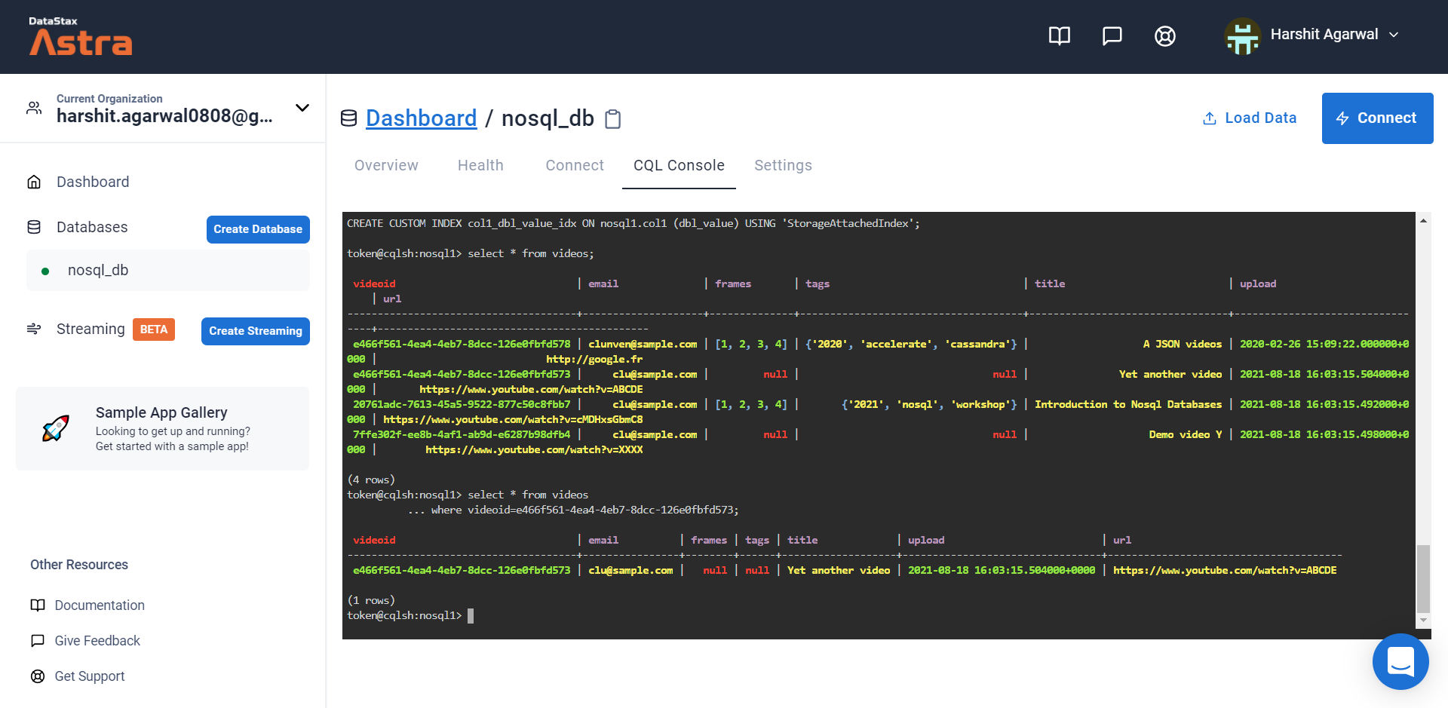Viewport: 1448px width, 708px height.
Task: Select the Streaming icon in the sidebar
Action: pyautogui.click(x=34, y=329)
